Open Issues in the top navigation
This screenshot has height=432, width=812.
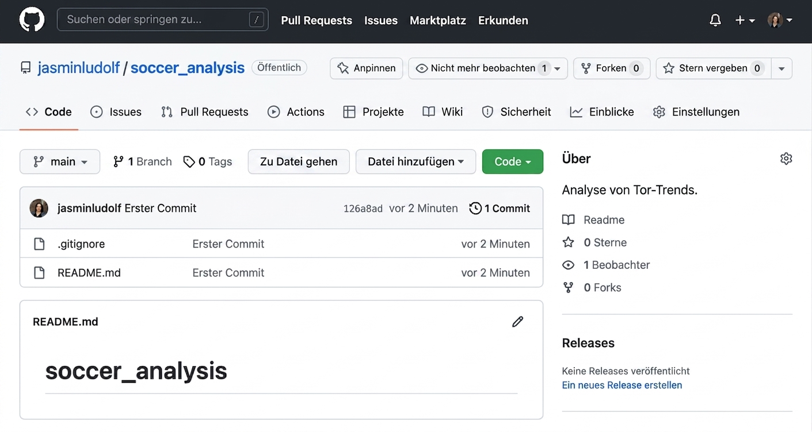[381, 20]
